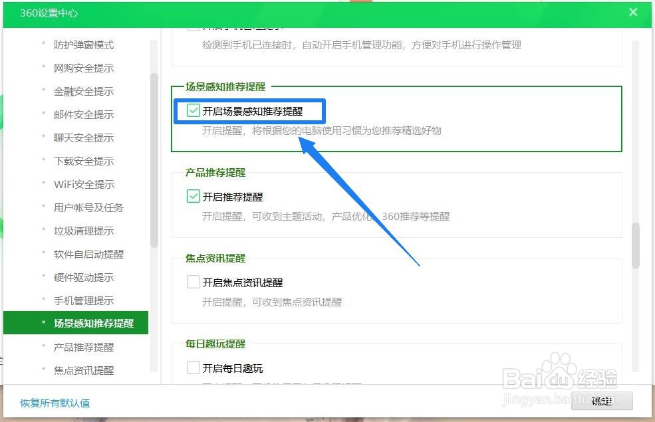Image resolution: width=655 pixels, height=422 pixels.
Task: Uncheck 开启推荐提醒 checkbox
Action: (x=193, y=196)
